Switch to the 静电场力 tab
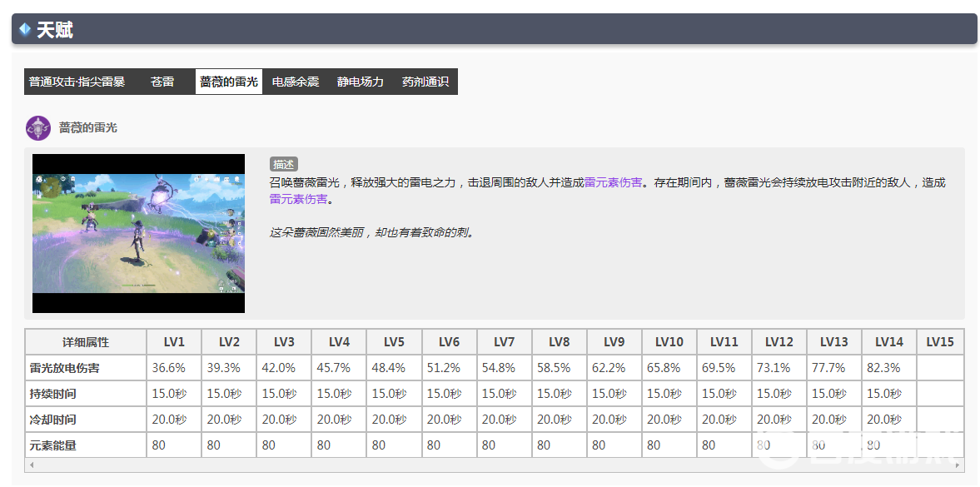Viewport: 980px width, 487px height. tap(361, 82)
